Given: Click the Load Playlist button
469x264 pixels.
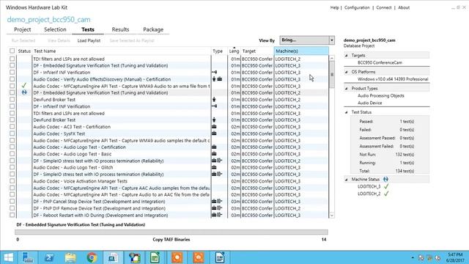Looking at the screenshot, I should tap(89, 40).
